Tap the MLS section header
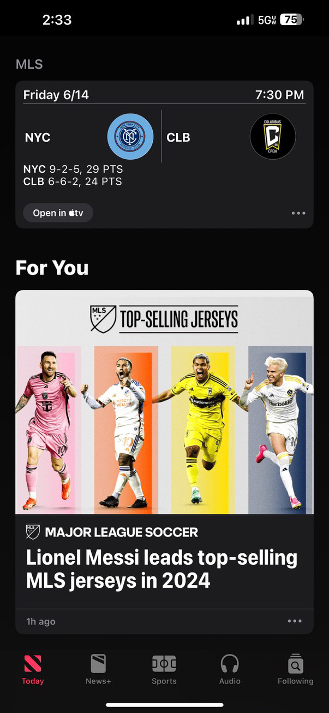Viewport: 329px width, 713px height. (29, 64)
